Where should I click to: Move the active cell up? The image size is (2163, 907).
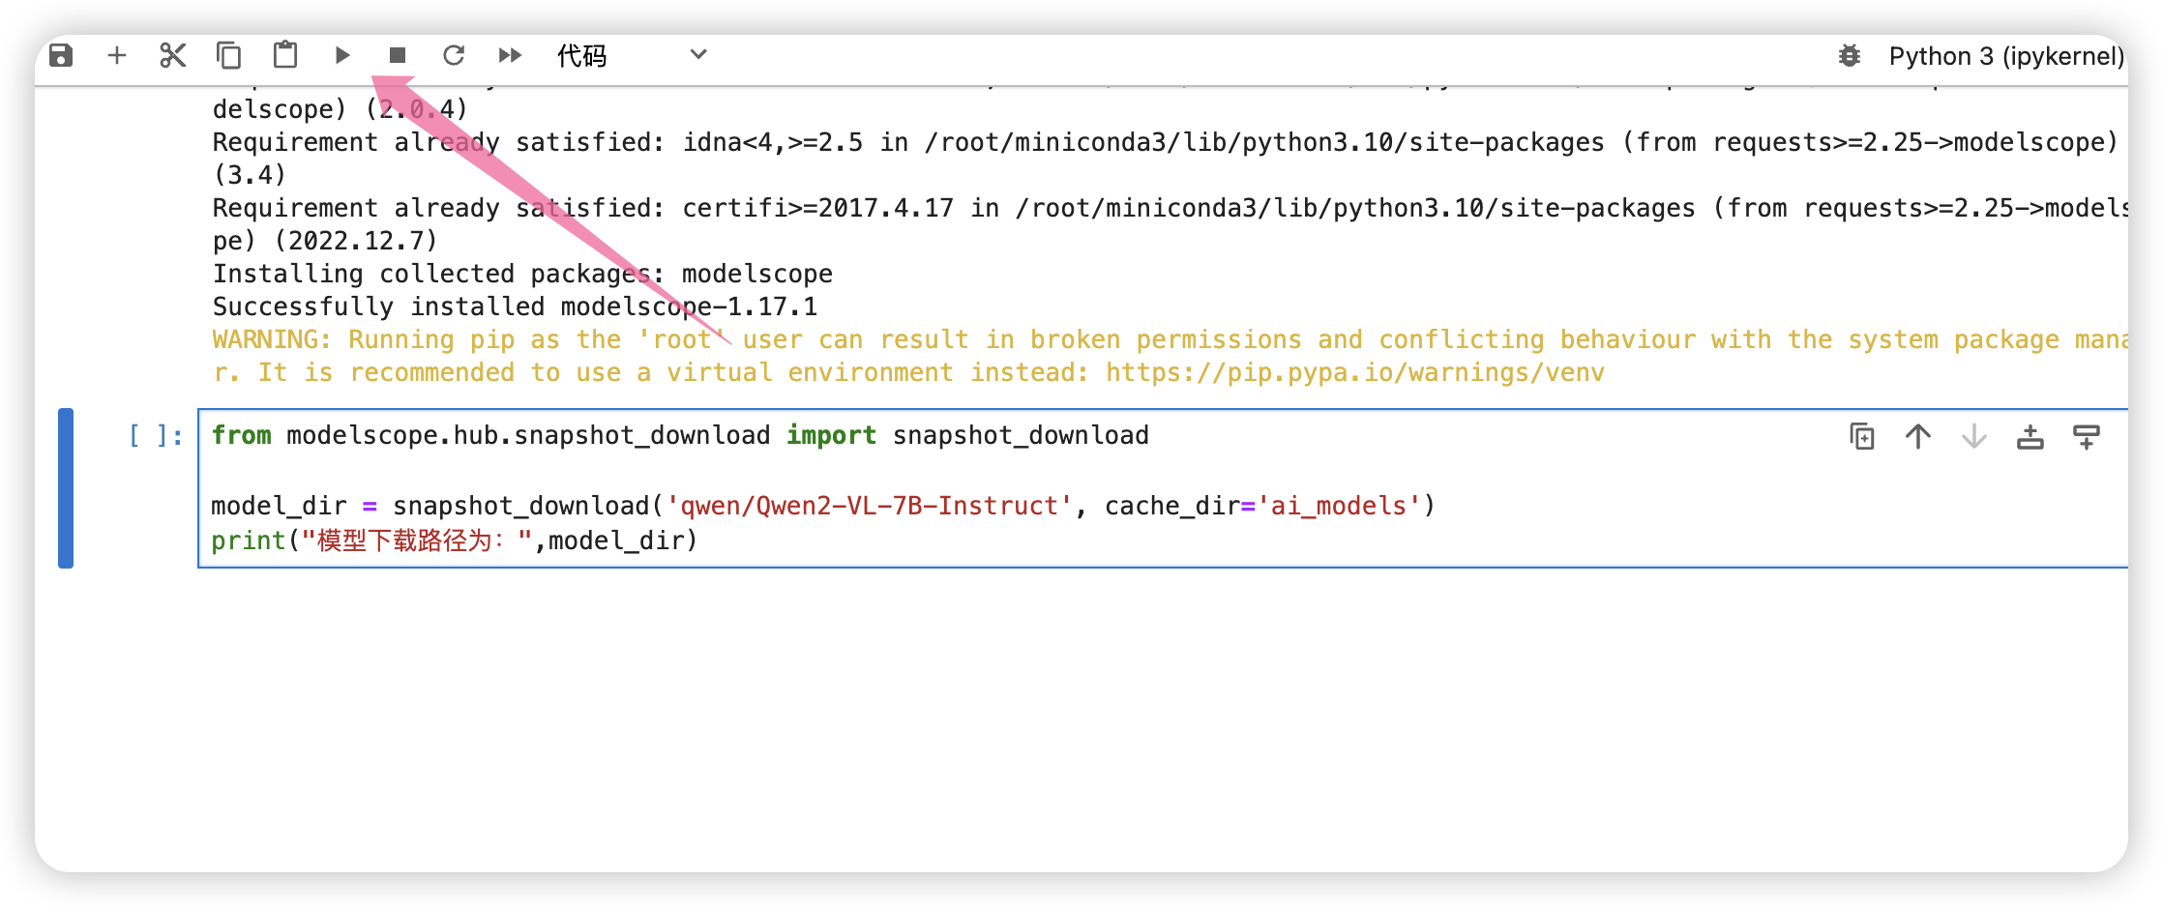[1918, 437]
